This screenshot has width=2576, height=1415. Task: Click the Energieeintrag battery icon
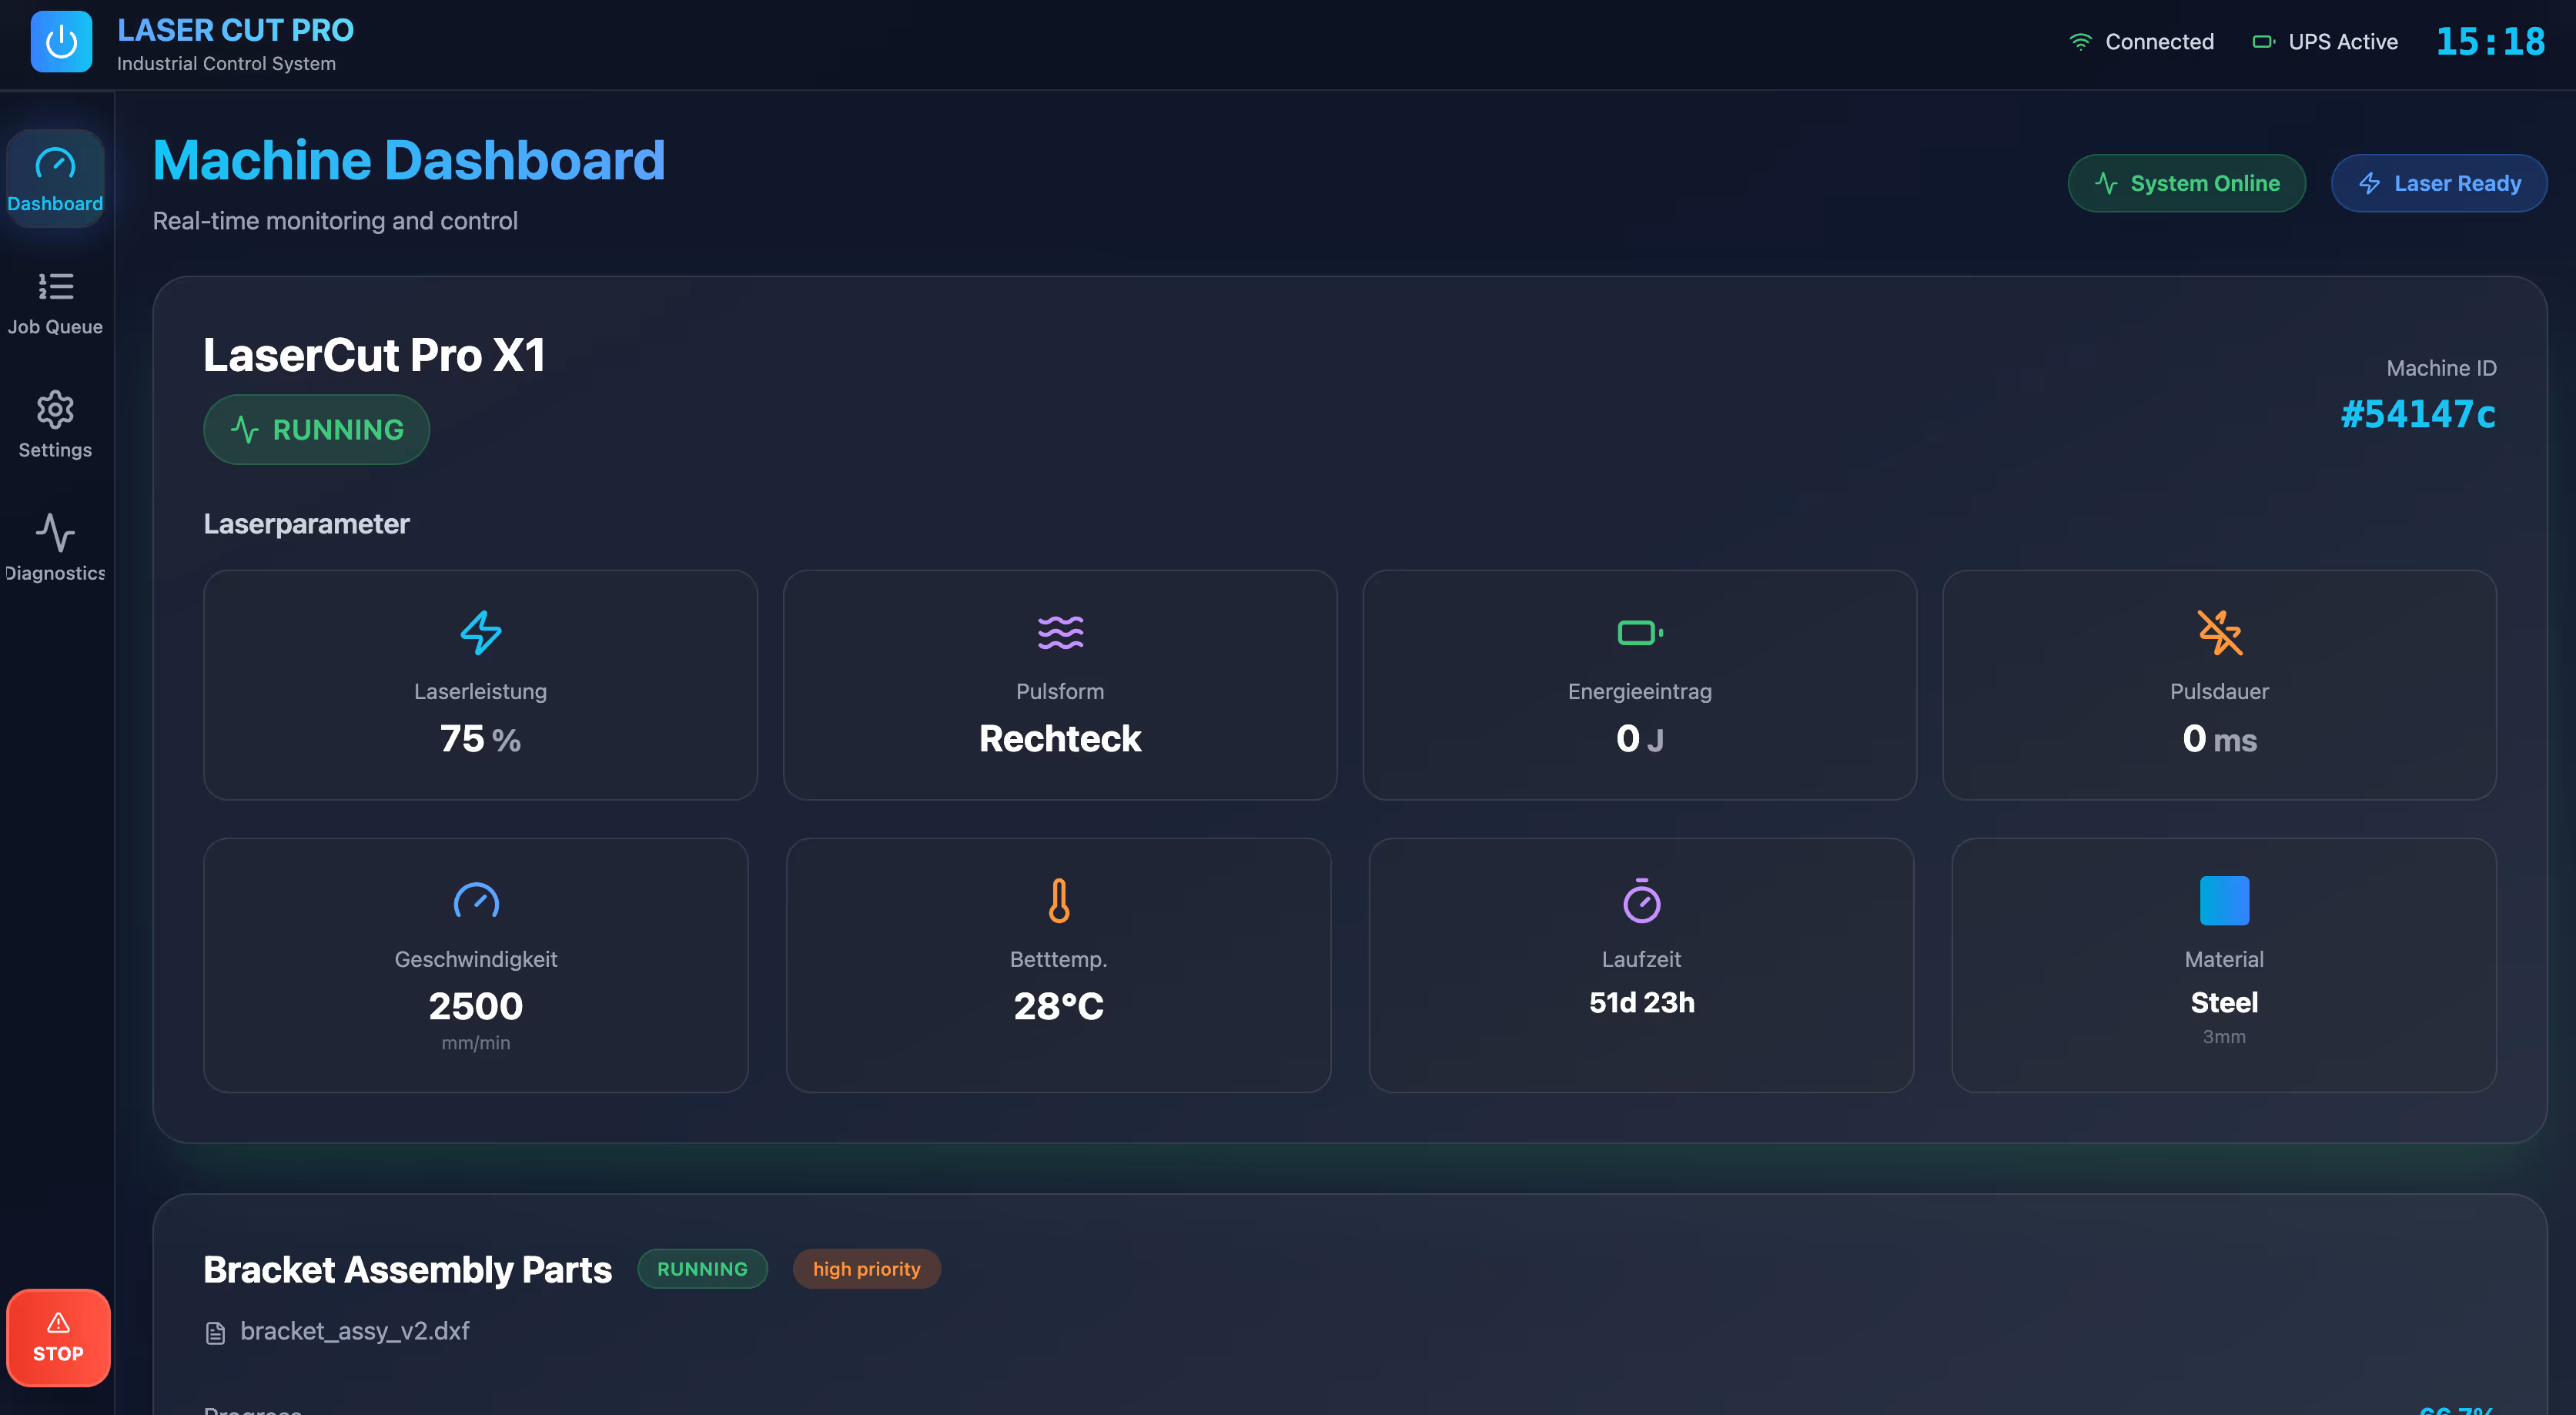pos(1639,632)
